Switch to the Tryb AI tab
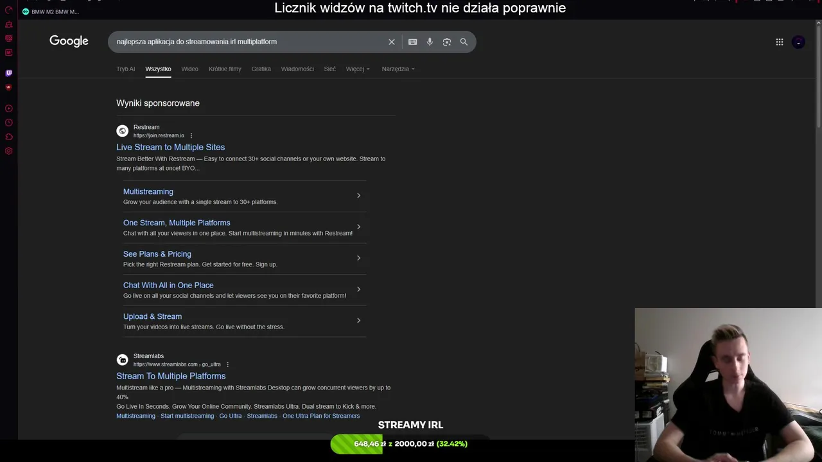 pos(126,69)
